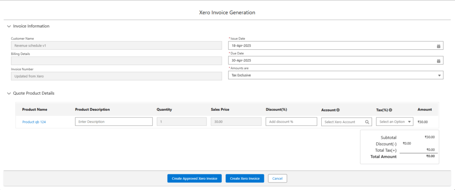Click the Issue Date field showing 18-Apr-2025
The width and height of the screenshot is (455, 190).
click(x=336, y=46)
